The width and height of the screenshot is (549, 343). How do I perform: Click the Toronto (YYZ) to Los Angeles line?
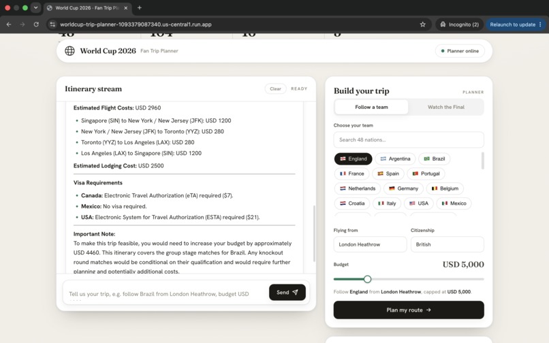coord(138,142)
